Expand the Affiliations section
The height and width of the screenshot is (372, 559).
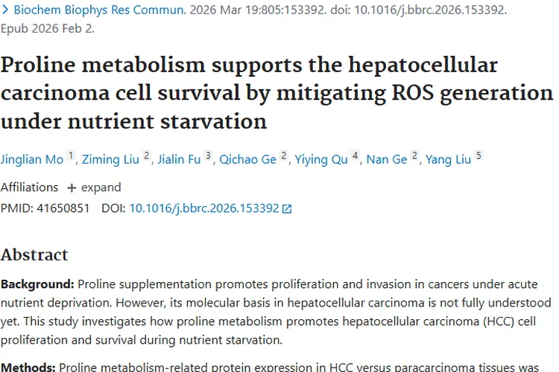coord(93,187)
